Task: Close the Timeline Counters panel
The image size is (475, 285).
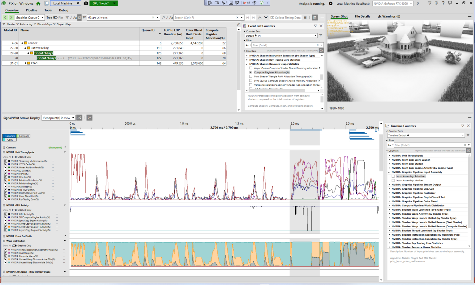Action: 468,126
